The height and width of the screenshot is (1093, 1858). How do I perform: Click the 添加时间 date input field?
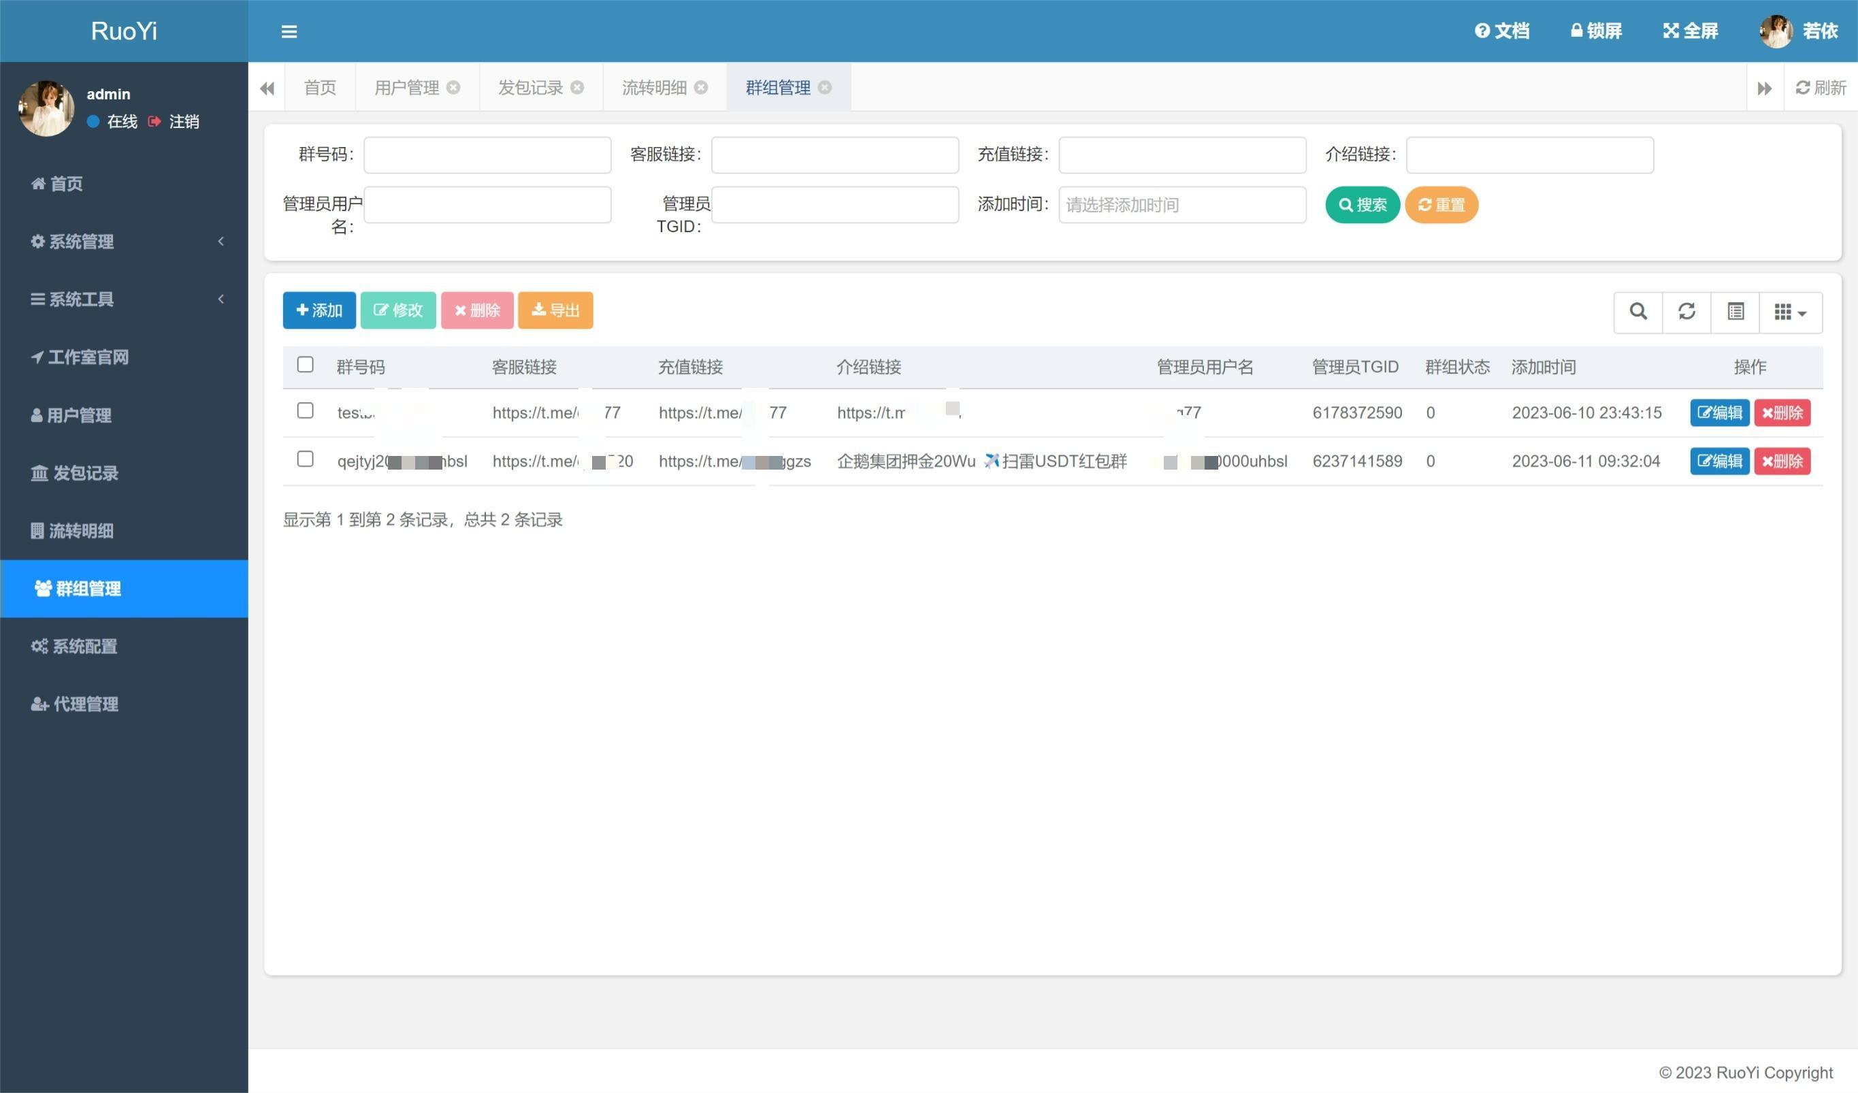click(1181, 205)
